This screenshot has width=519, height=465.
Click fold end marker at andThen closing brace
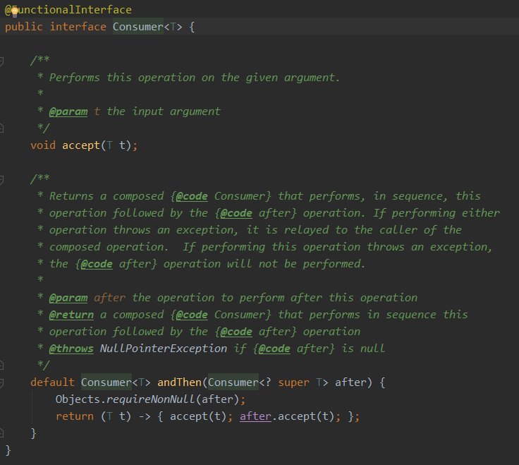pos(1,433)
